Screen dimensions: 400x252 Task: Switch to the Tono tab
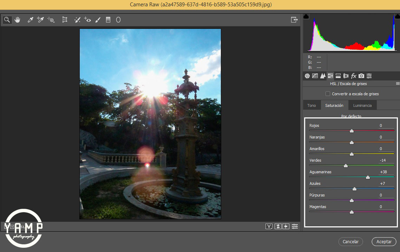[x=312, y=105]
